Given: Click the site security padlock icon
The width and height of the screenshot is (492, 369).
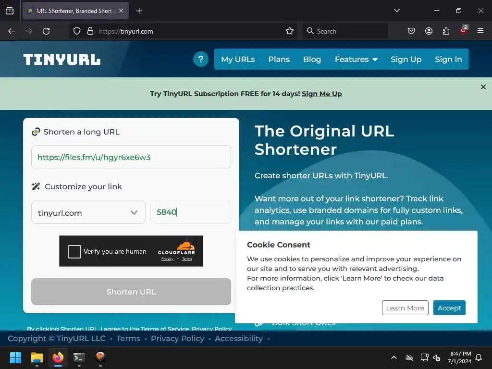Looking at the screenshot, I should (90, 31).
